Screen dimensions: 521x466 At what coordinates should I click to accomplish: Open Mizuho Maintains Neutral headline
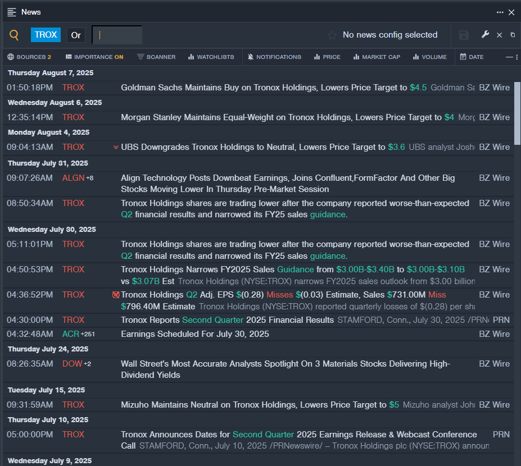[260, 405]
